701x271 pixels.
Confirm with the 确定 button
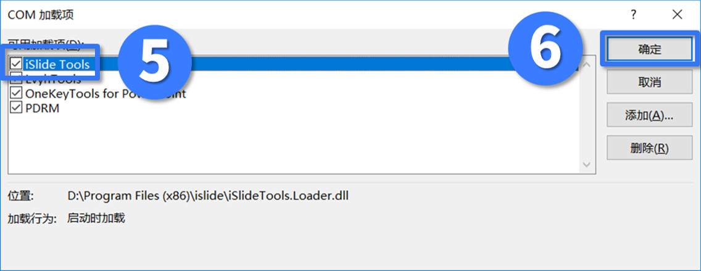[x=649, y=49]
